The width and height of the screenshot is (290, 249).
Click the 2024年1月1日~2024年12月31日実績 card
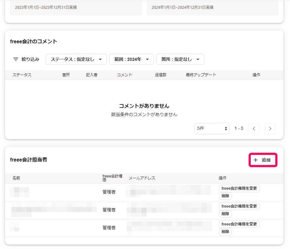click(x=212, y=8)
